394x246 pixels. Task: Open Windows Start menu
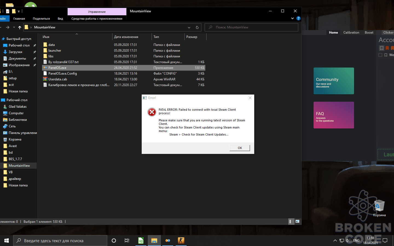[7, 241]
